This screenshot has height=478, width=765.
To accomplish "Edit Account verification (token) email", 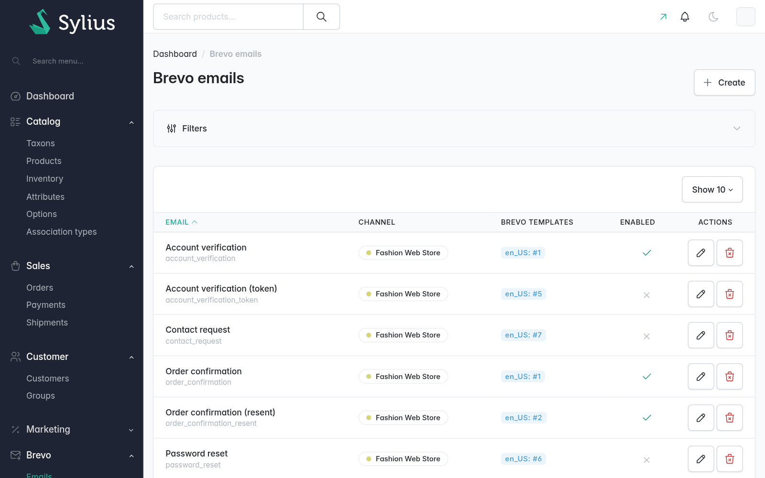I will point(701,294).
